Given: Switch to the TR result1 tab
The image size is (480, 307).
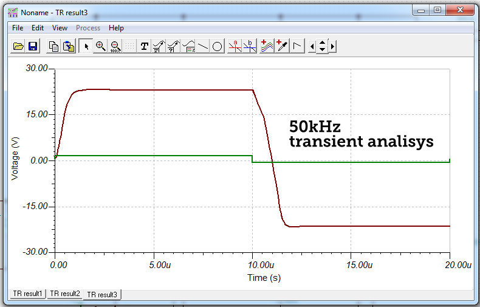Looking at the screenshot, I should (x=27, y=294).
